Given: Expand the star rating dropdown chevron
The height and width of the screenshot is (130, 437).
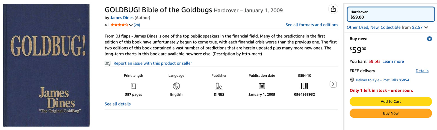Looking at the screenshot, I should 131,25.
